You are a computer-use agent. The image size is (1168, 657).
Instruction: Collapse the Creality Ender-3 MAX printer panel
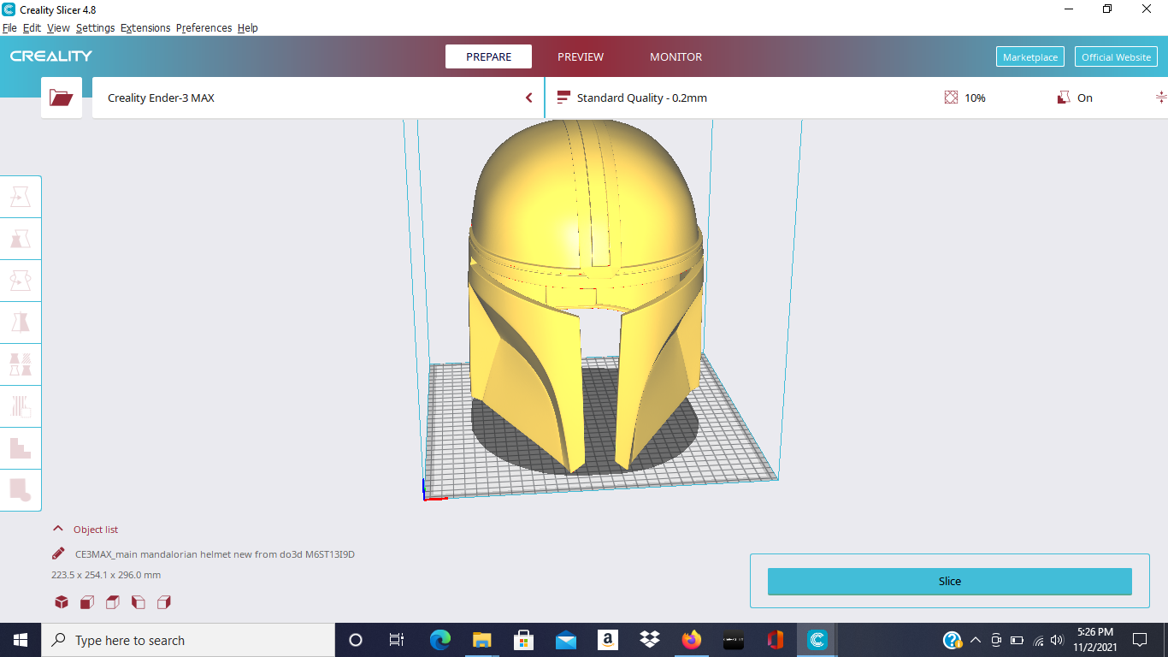pyautogui.click(x=528, y=98)
